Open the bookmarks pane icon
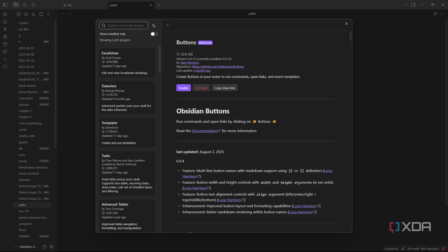 point(33,5)
